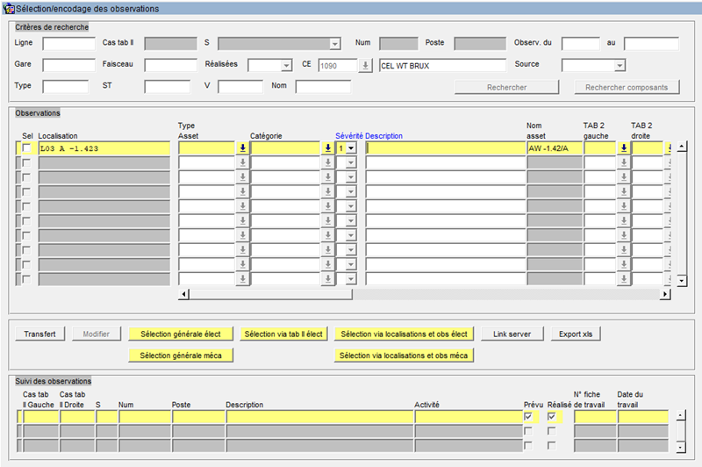Open the Sévérité dropdown showing value 1
702x467 pixels.
(351, 148)
